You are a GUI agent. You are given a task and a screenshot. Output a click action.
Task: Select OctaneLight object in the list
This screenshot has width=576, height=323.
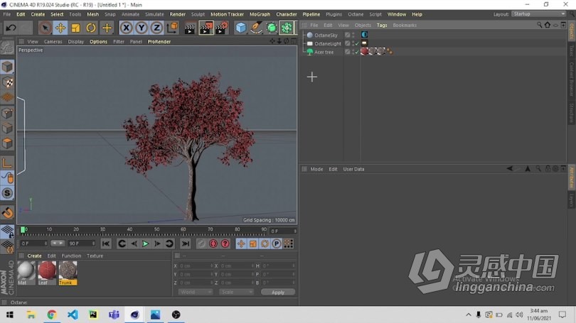pos(328,43)
